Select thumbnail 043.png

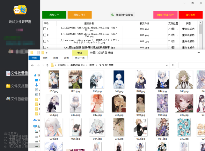(76, 103)
